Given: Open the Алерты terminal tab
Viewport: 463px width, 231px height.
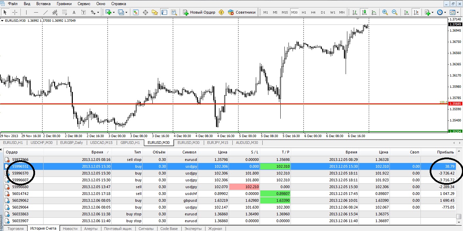Looking at the screenshot, I should click(x=91, y=229).
